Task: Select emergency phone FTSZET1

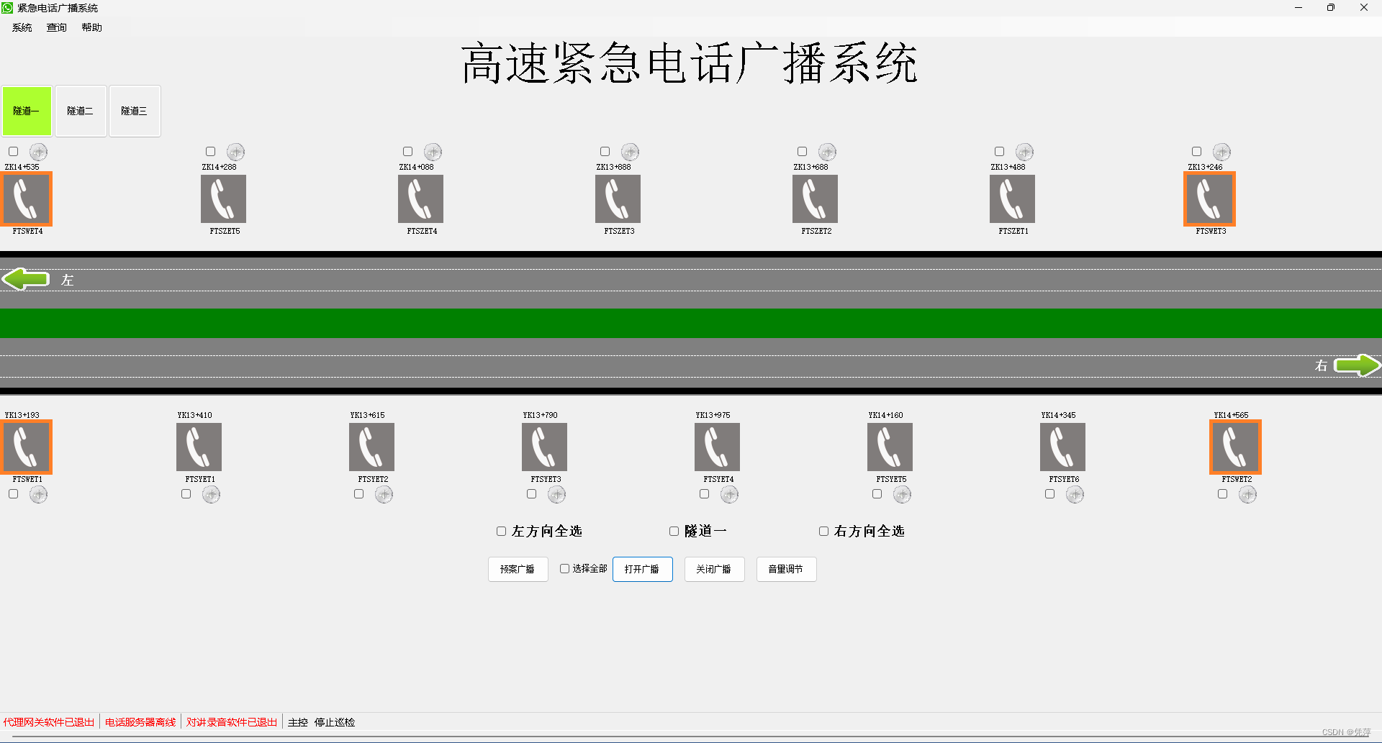Action: coord(1012,199)
